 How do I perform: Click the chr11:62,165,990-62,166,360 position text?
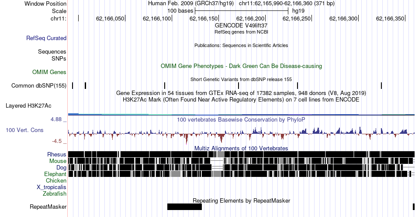point(287,3)
